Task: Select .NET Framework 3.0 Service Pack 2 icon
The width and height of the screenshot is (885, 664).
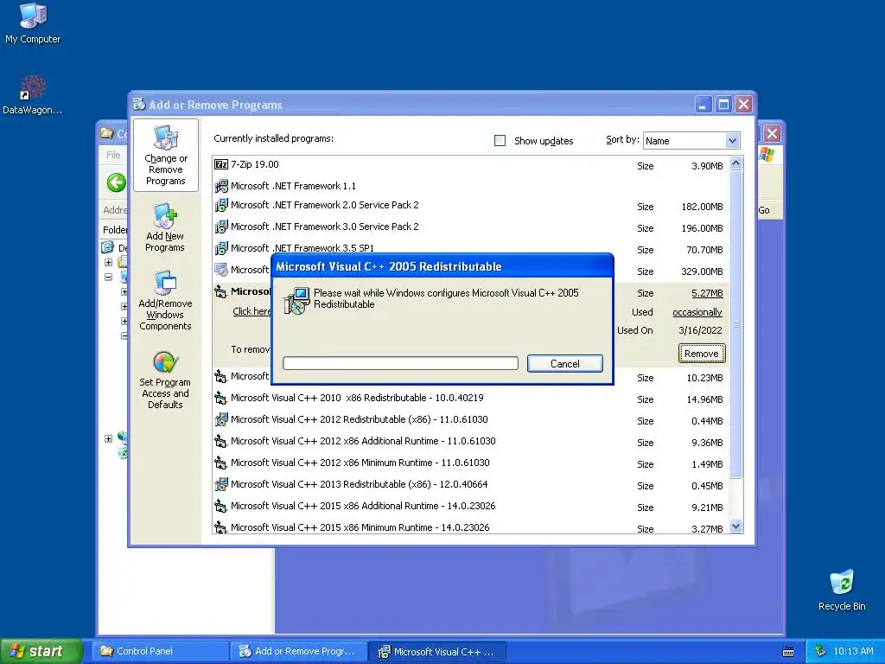Action: click(x=220, y=227)
